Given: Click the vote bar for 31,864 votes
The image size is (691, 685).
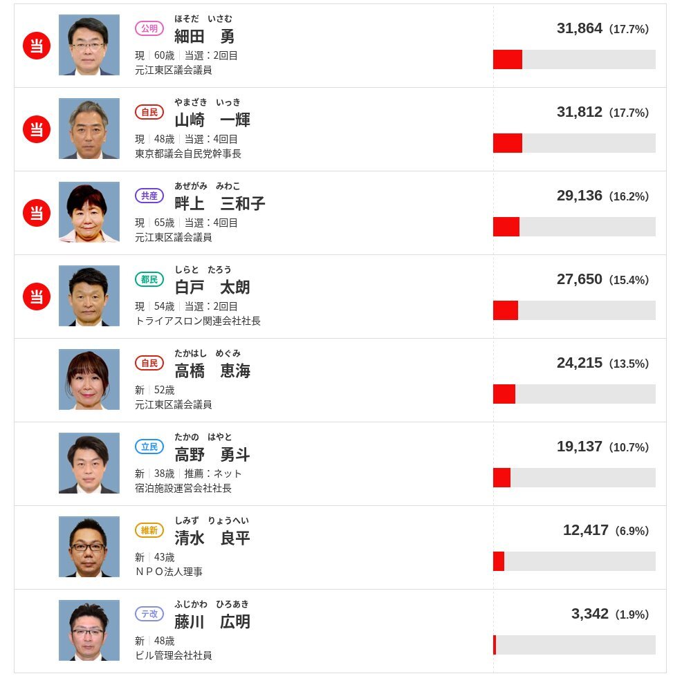Looking at the screenshot, I should pos(574,59).
